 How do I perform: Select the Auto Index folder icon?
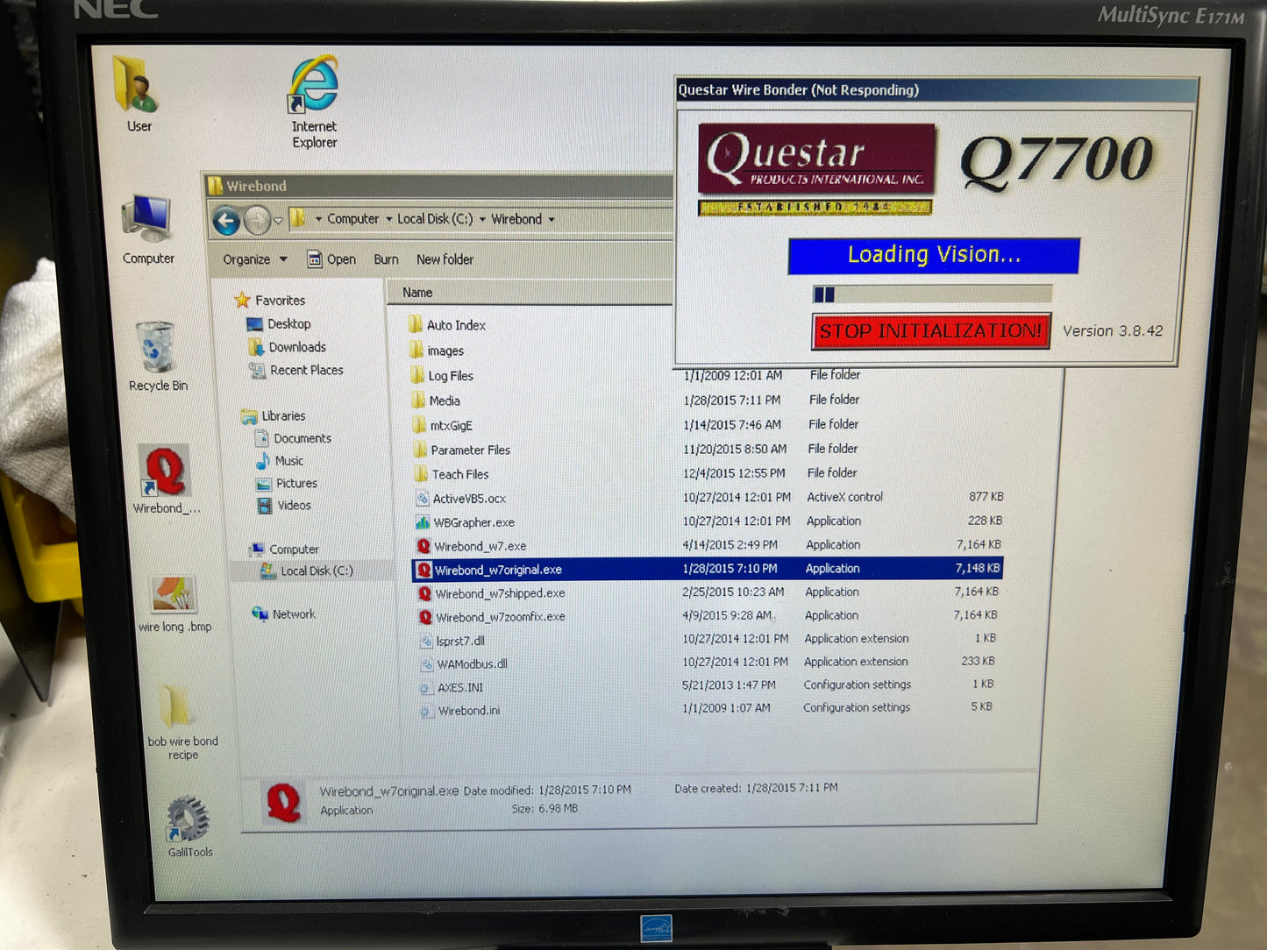[416, 325]
